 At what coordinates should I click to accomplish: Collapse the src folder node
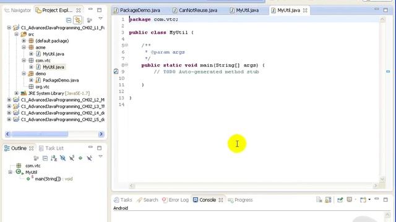17,35
